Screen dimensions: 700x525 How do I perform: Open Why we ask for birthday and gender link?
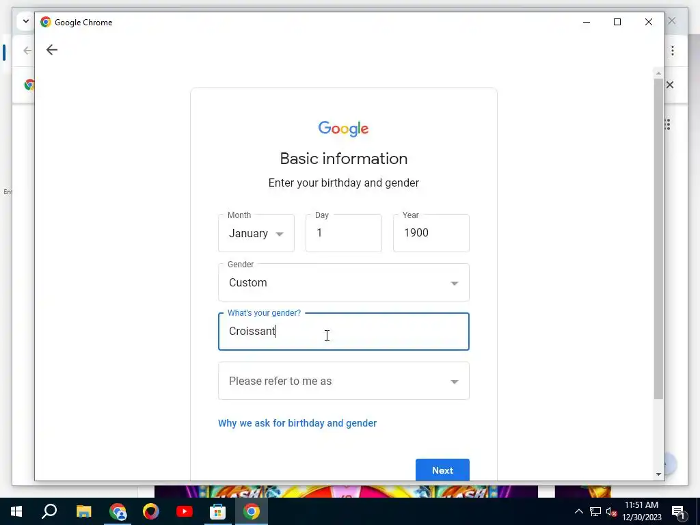pyautogui.click(x=297, y=423)
